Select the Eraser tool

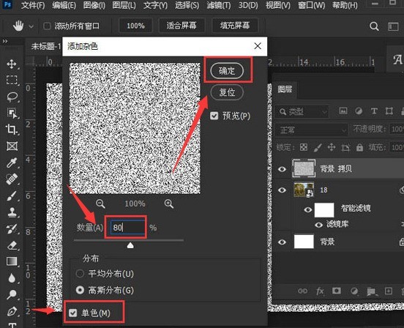tap(12, 245)
